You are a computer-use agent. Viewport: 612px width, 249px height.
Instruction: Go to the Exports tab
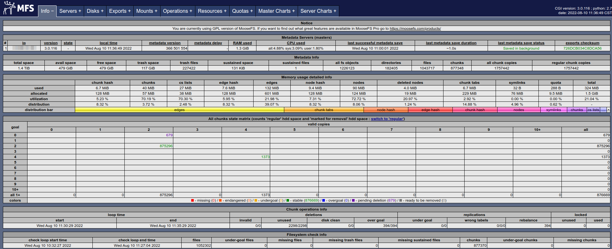120,11
